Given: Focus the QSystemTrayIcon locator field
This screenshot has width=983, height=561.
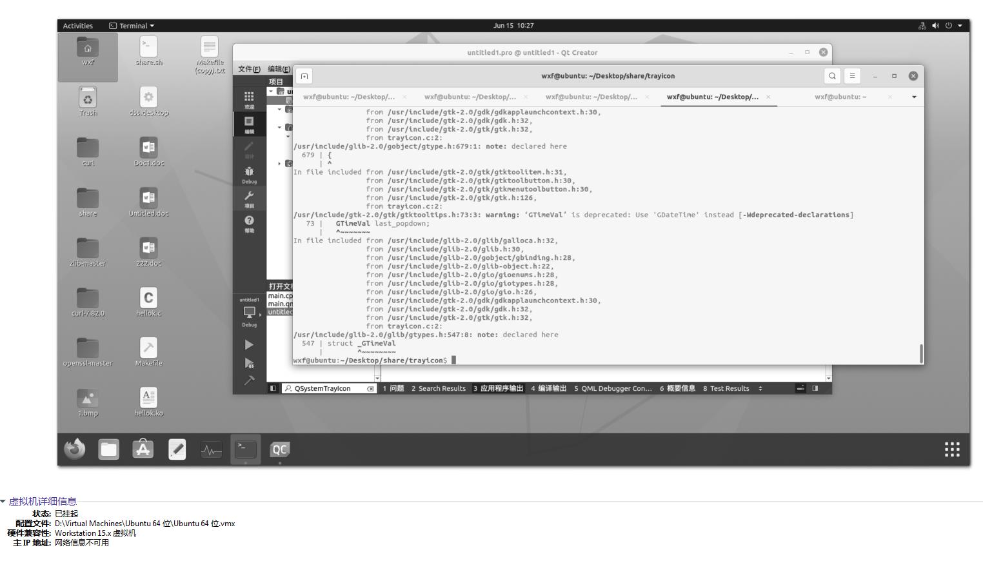Looking at the screenshot, I should click(329, 389).
